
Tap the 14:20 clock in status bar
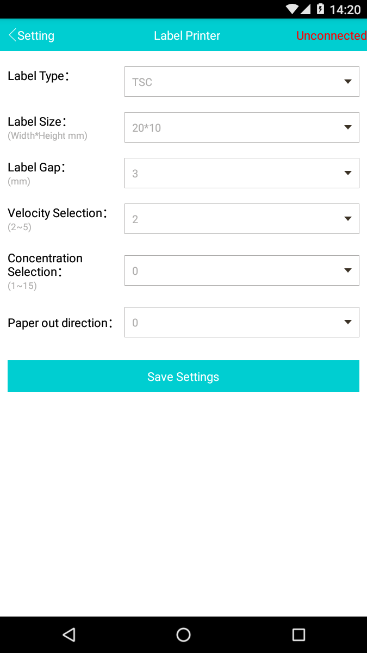click(345, 9)
